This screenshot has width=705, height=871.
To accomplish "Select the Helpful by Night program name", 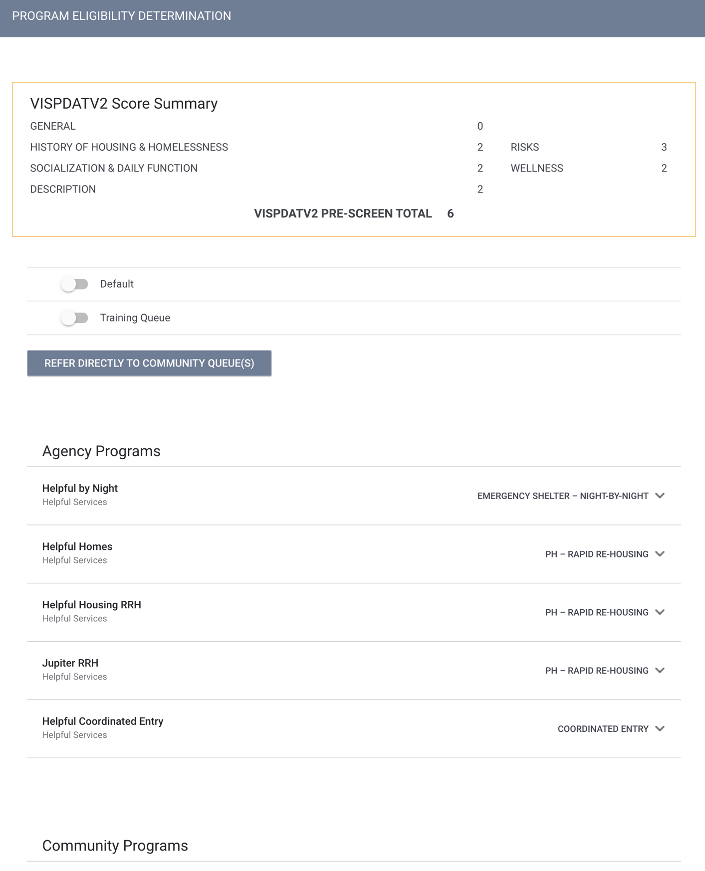I will (80, 489).
